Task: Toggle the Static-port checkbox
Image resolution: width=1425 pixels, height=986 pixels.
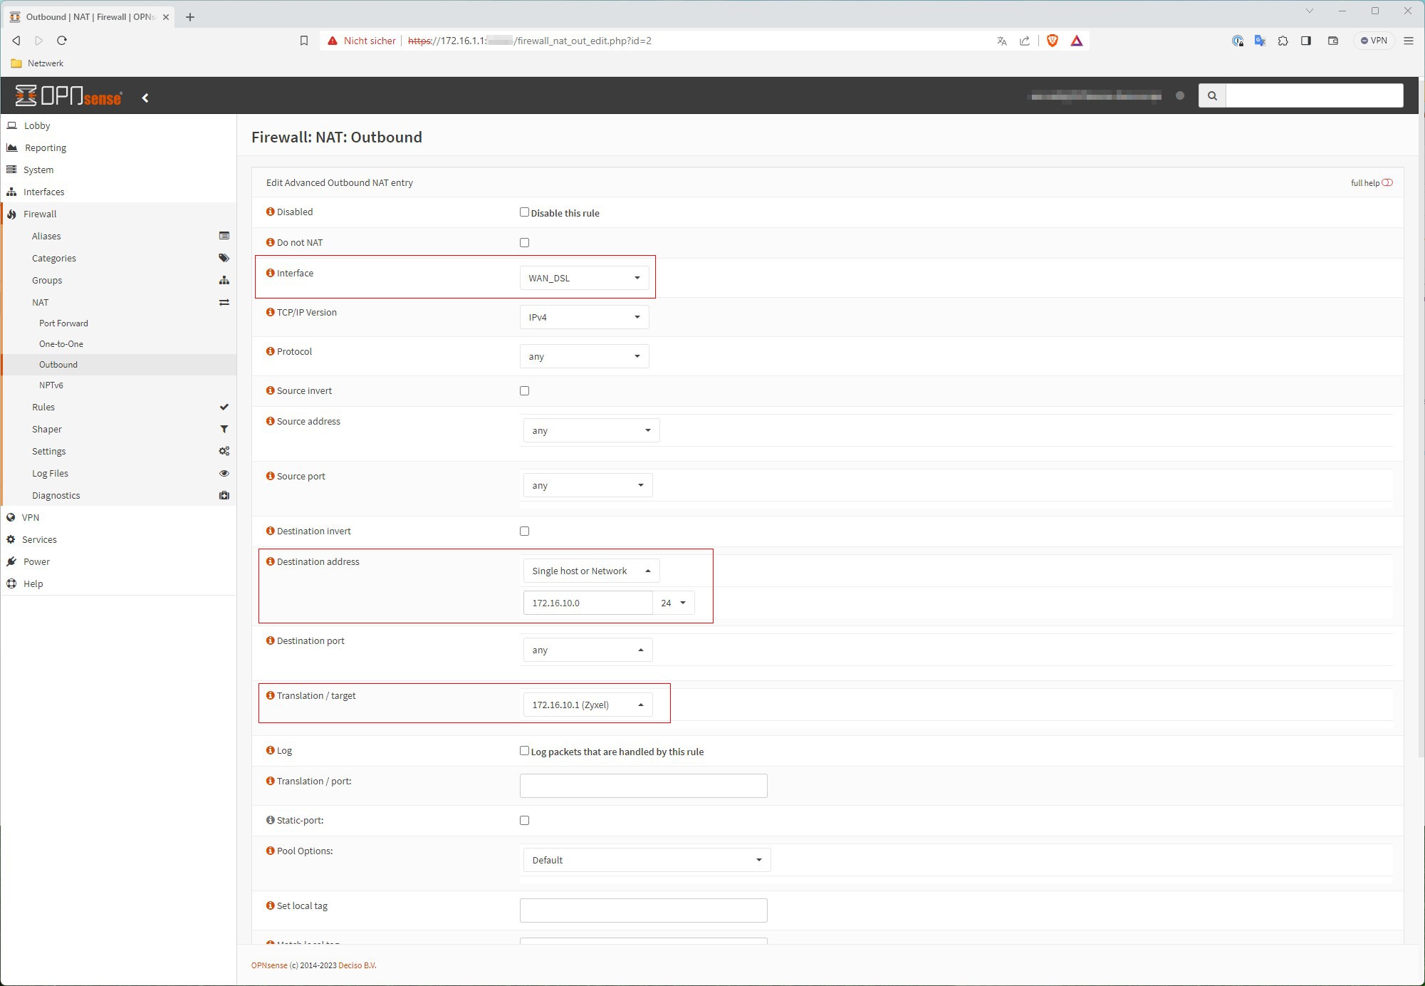Action: 524,821
